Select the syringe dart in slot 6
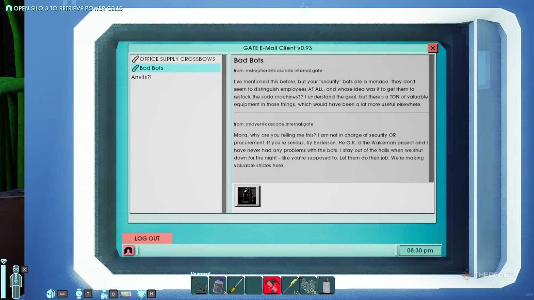The height and width of the screenshot is (300, 534). (290, 285)
